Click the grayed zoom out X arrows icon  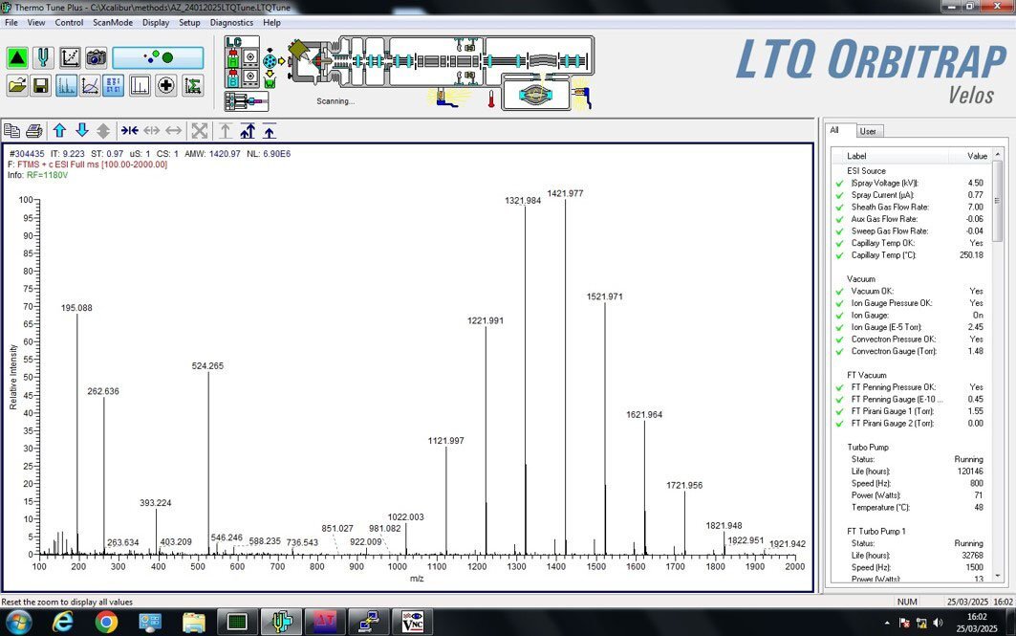[x=152, y=131]
